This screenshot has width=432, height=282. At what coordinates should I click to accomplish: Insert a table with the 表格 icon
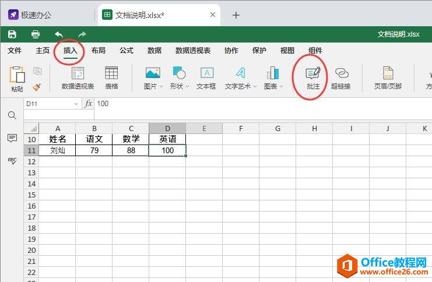pyautogui.click(x=111, y=73)
